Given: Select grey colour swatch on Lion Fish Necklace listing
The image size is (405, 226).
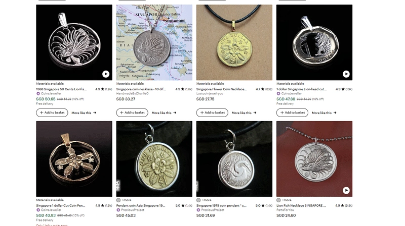Looking at the screenshot, I should pos(278,200).
